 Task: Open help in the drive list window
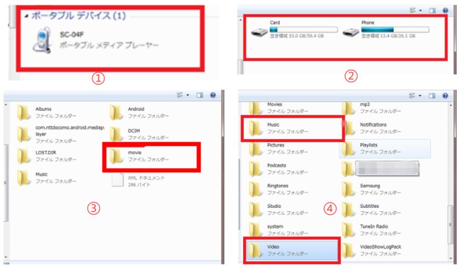point(445,10)
